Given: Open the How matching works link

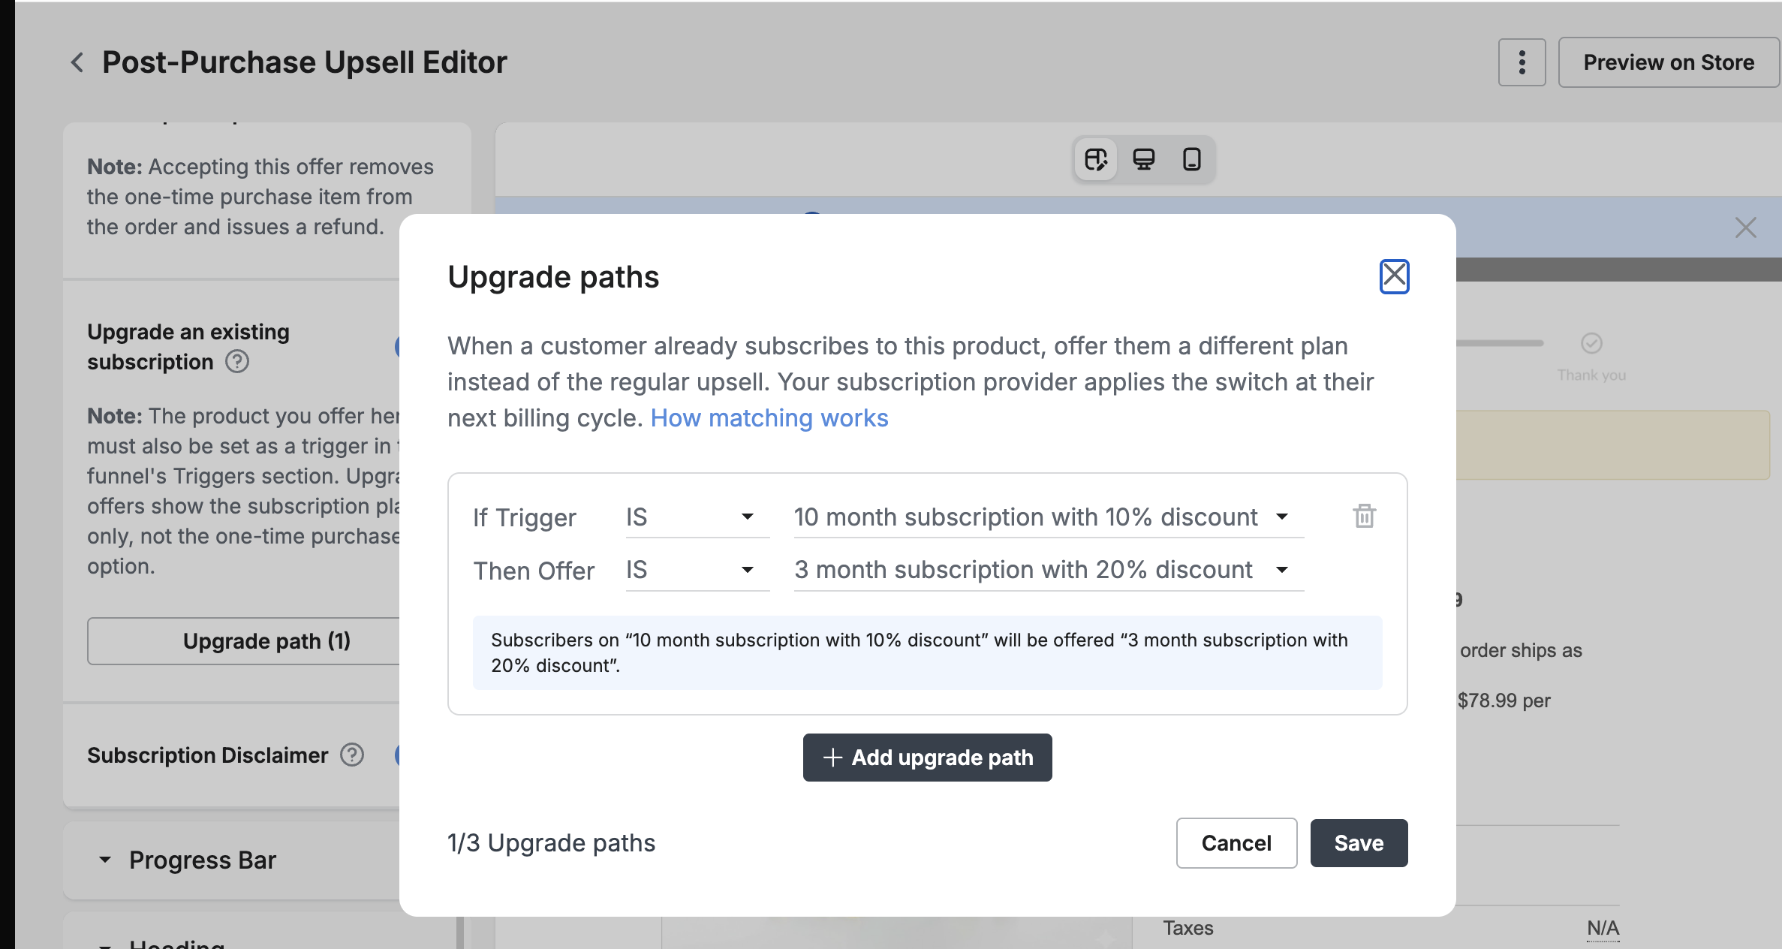Looking at the screenshot, I should pos(769,418).
